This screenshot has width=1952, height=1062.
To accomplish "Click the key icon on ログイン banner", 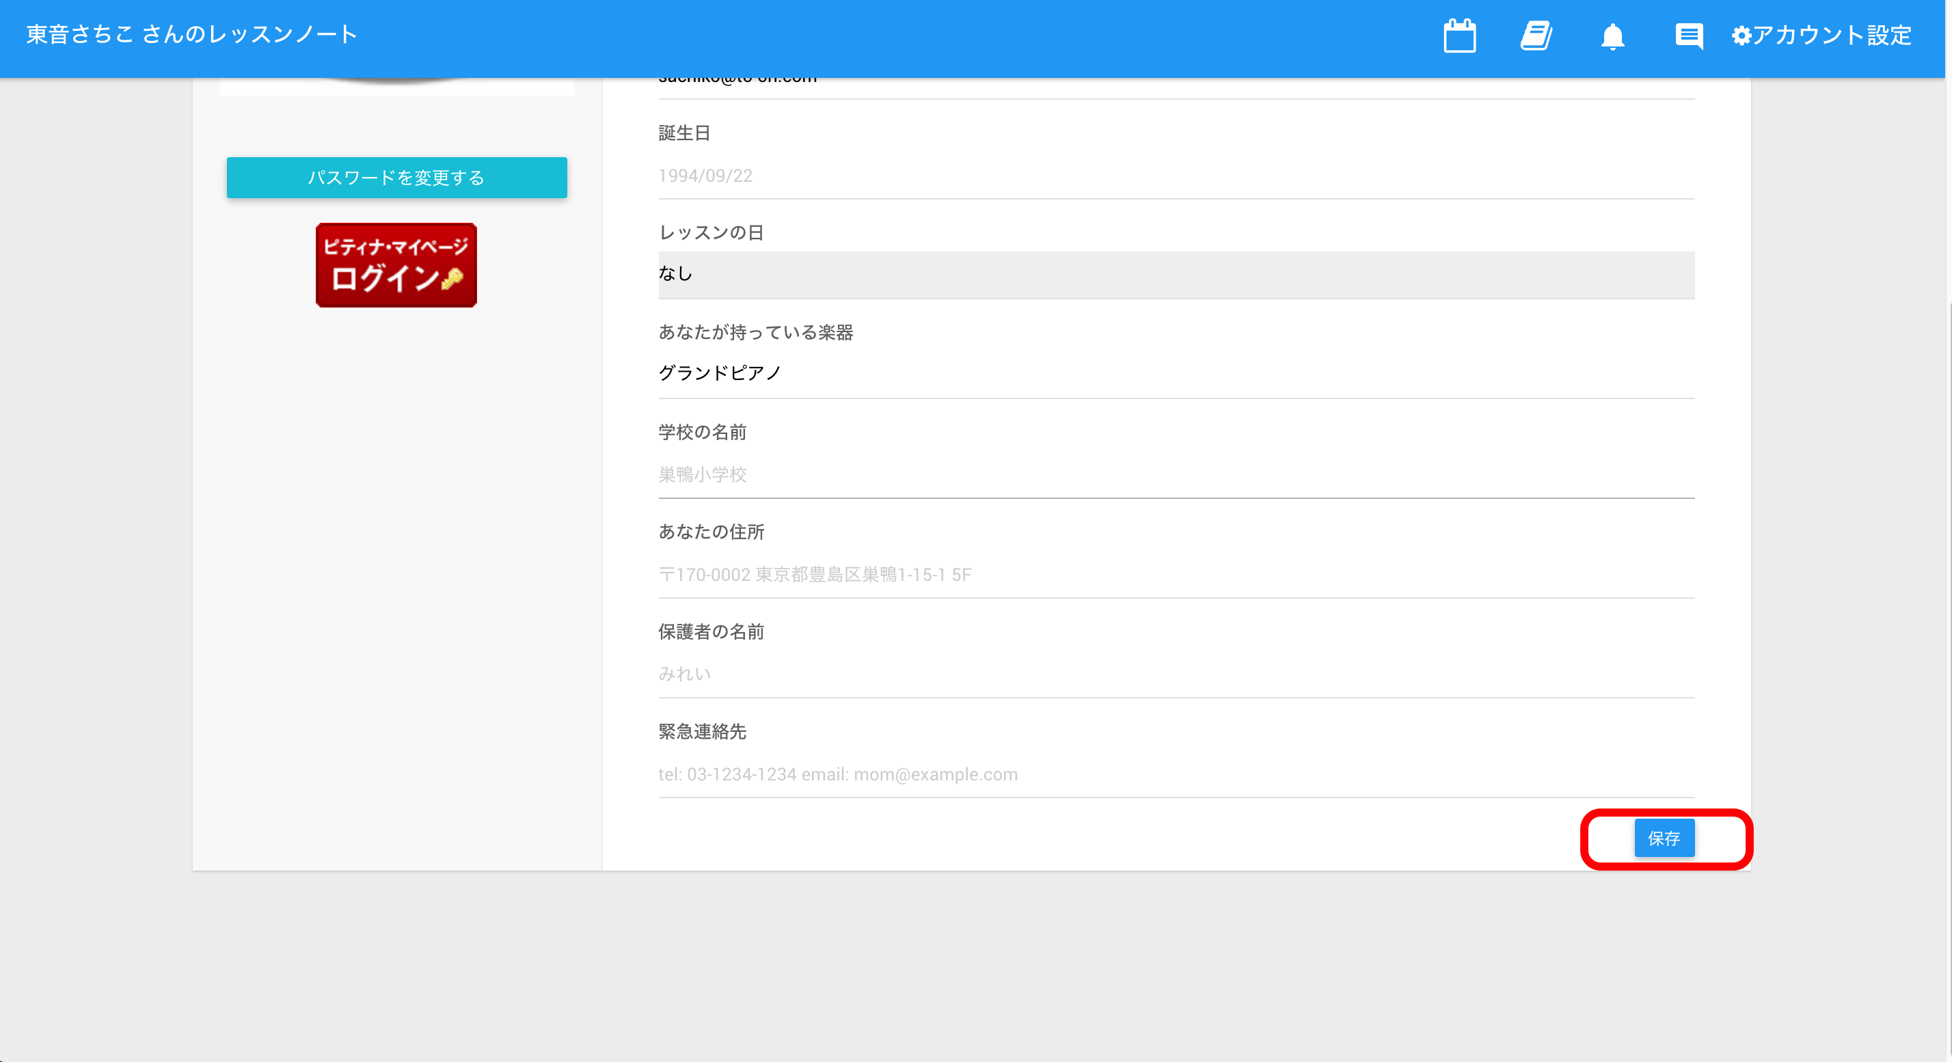I will pyautogui.click(x=452, y=279).
